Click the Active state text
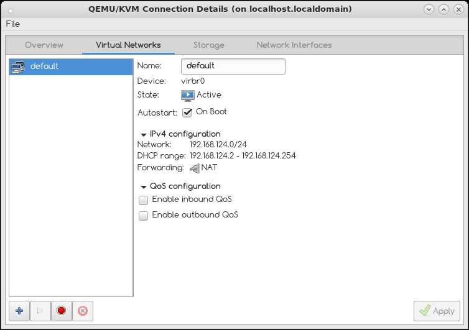The width and height of the screenshot is (469, 330). (209, 94)
